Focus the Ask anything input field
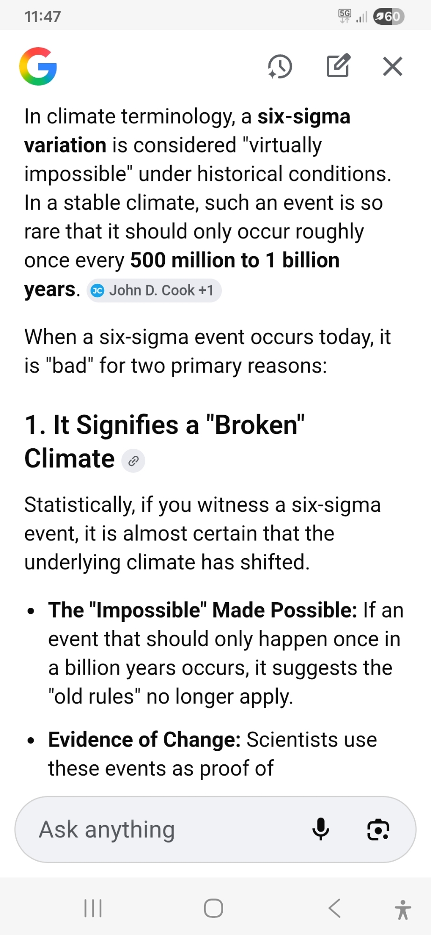The image size is (431, 935). click(x=163, y=830)
